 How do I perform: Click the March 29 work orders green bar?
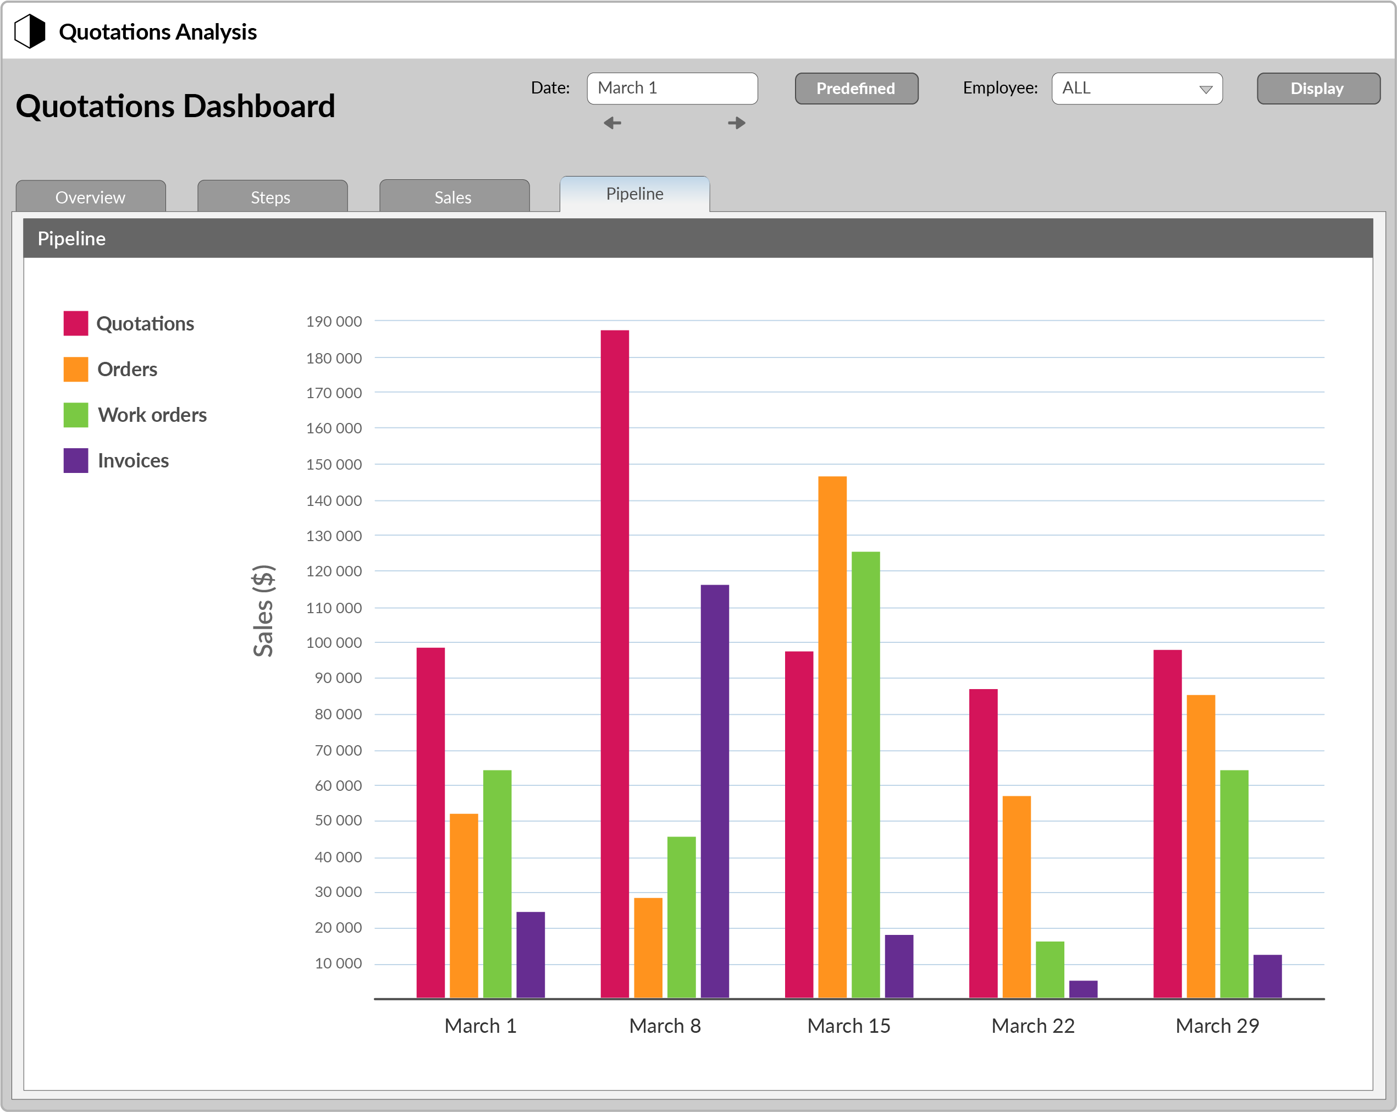(x=1234, y=884)
